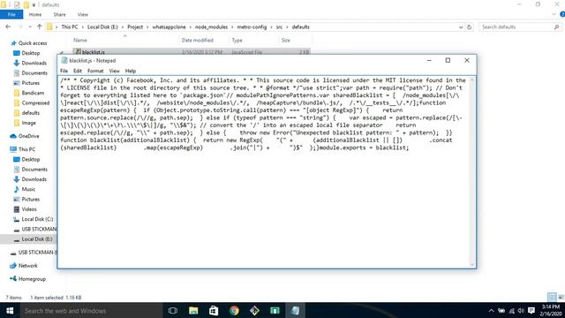
Task: Open Notepad Edit menu
Action: tap(78, 71)
